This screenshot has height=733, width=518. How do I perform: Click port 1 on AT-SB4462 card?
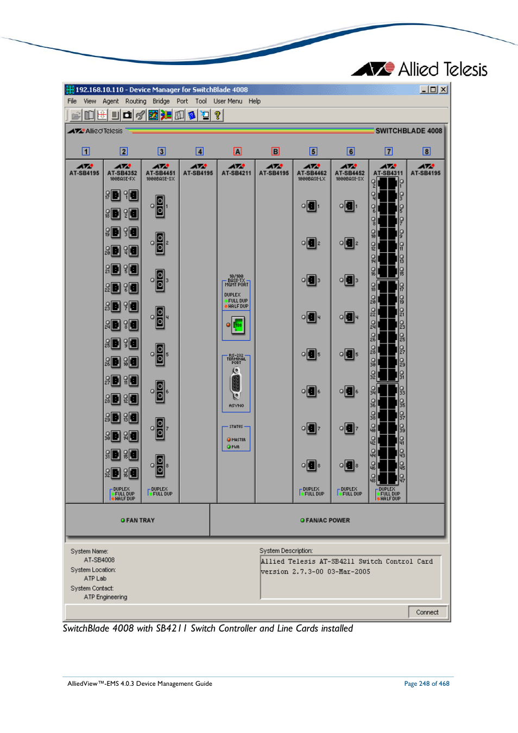point(312,206)
